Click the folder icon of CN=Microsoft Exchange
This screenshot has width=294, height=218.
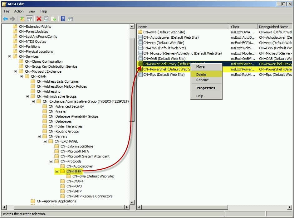click(x=21, y=71)
